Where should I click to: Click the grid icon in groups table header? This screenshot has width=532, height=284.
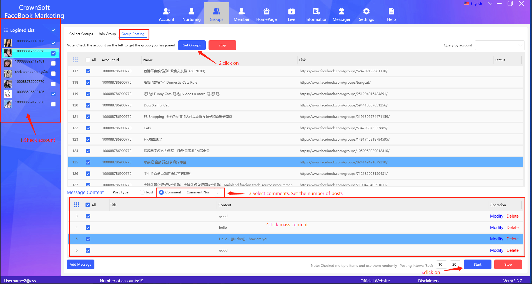tap(75, 60)
